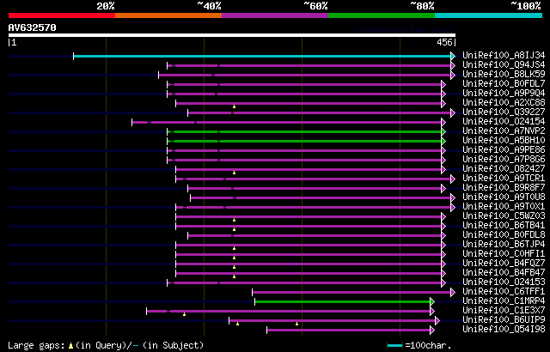The width and height of the screenshot is (550, 352).
Task: Select the UniRef100_C1MRP4 label
Action: point(504,301)
